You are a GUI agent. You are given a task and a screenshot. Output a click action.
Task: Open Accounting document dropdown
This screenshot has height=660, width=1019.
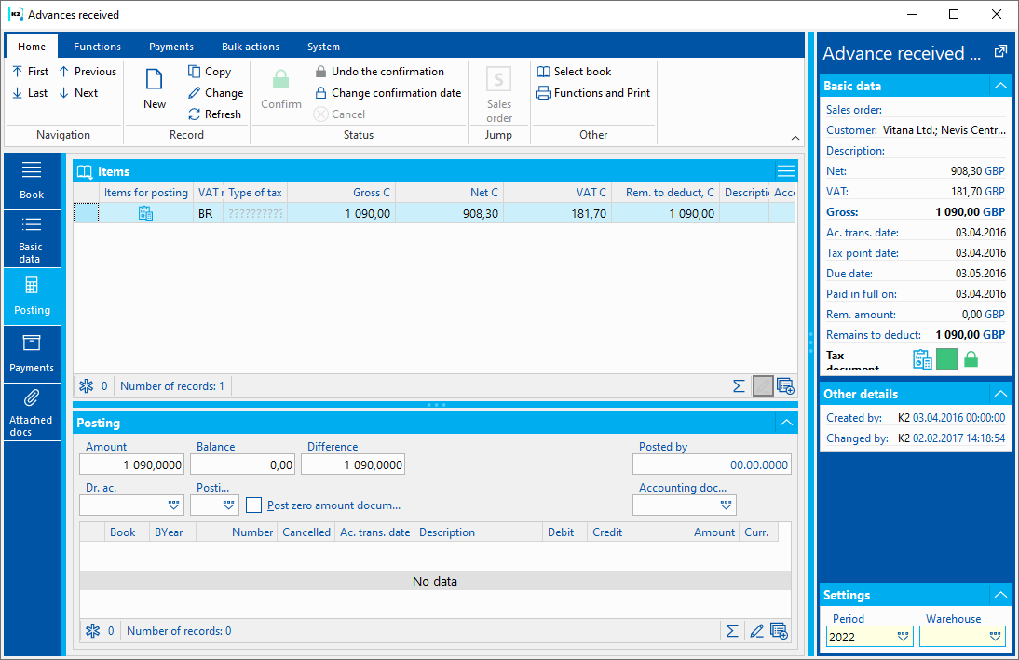click(x=726, y=505)
